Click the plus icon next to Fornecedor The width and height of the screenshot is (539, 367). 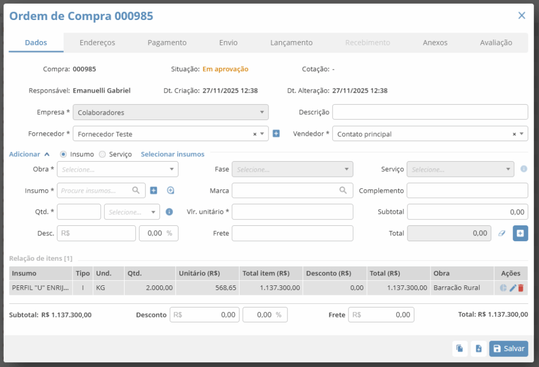[x=276, y=134]
